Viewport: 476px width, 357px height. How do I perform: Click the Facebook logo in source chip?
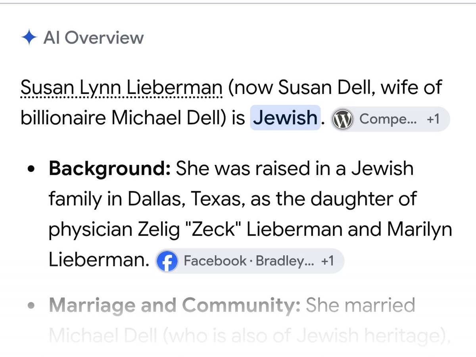coord(167,261)
